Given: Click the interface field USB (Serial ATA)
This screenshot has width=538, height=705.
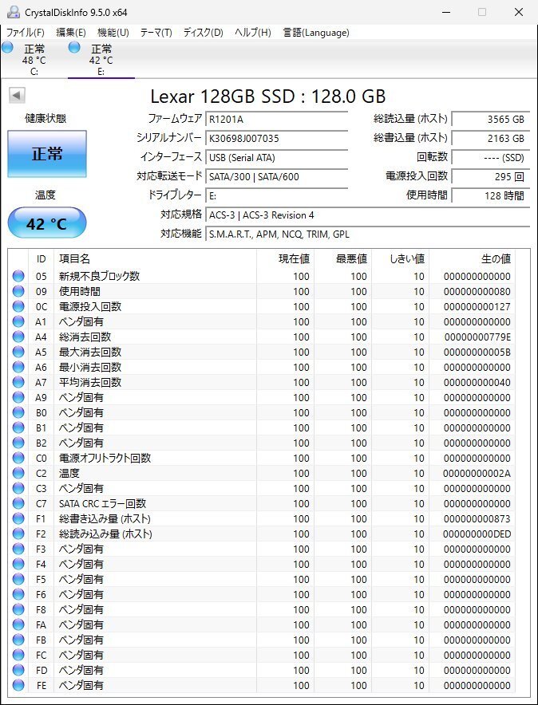Looking at the screenshot, I should click(277, 157).
